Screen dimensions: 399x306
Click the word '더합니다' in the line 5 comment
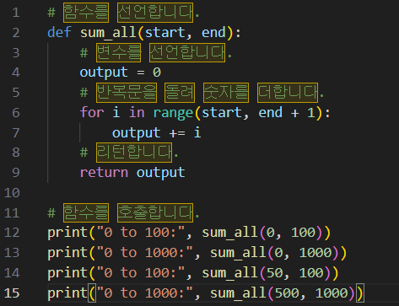[x=288, y=93]
